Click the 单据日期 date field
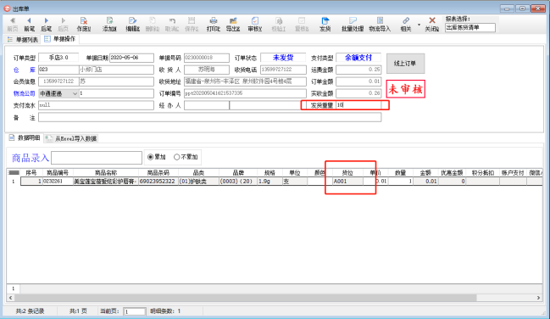Viewport: 550px width, 319px height. (x=131, y=58)
